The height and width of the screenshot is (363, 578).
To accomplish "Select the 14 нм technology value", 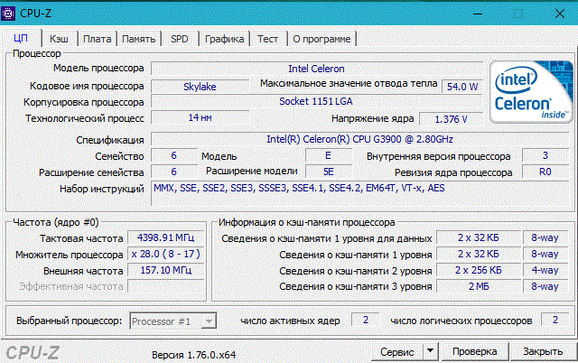I will tap(200, 118).
